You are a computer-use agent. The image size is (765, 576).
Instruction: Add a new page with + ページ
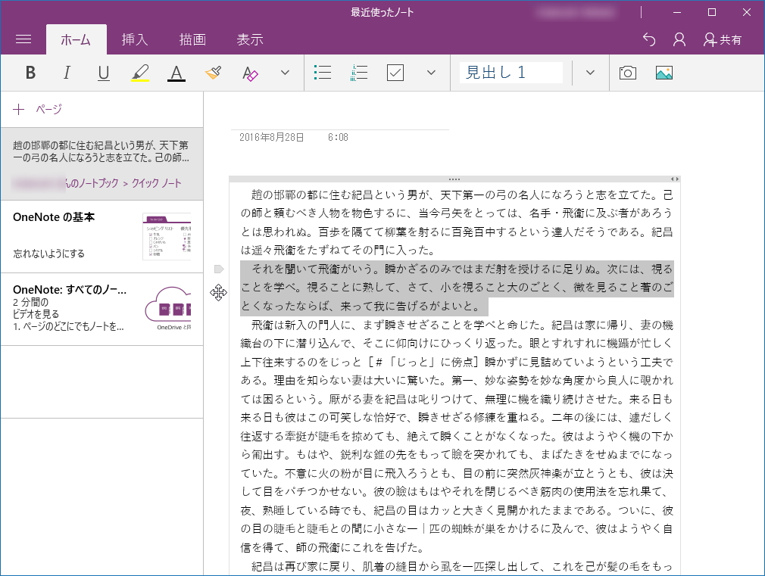(x=36, y=110)
